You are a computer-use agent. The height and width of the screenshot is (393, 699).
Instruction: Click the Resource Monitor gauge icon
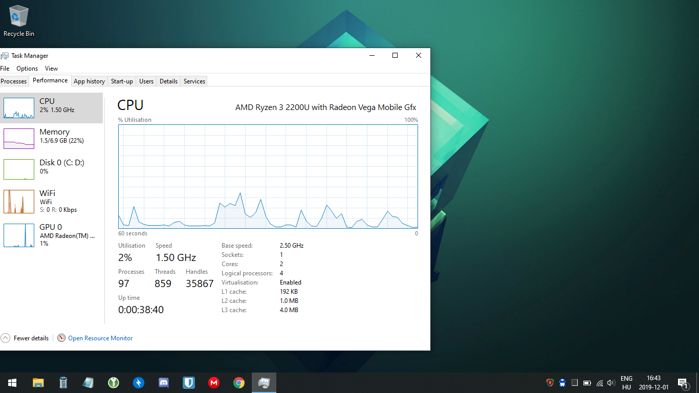click(x=61, y=338)
